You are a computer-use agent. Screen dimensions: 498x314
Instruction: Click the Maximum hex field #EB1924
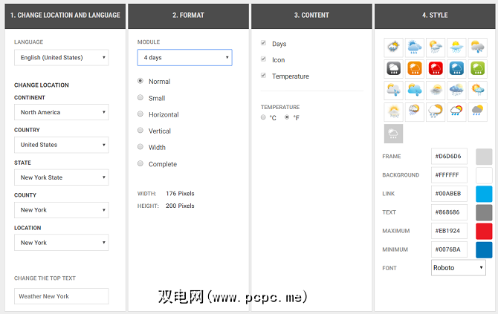pyautogui.click(x=449, y=231)
